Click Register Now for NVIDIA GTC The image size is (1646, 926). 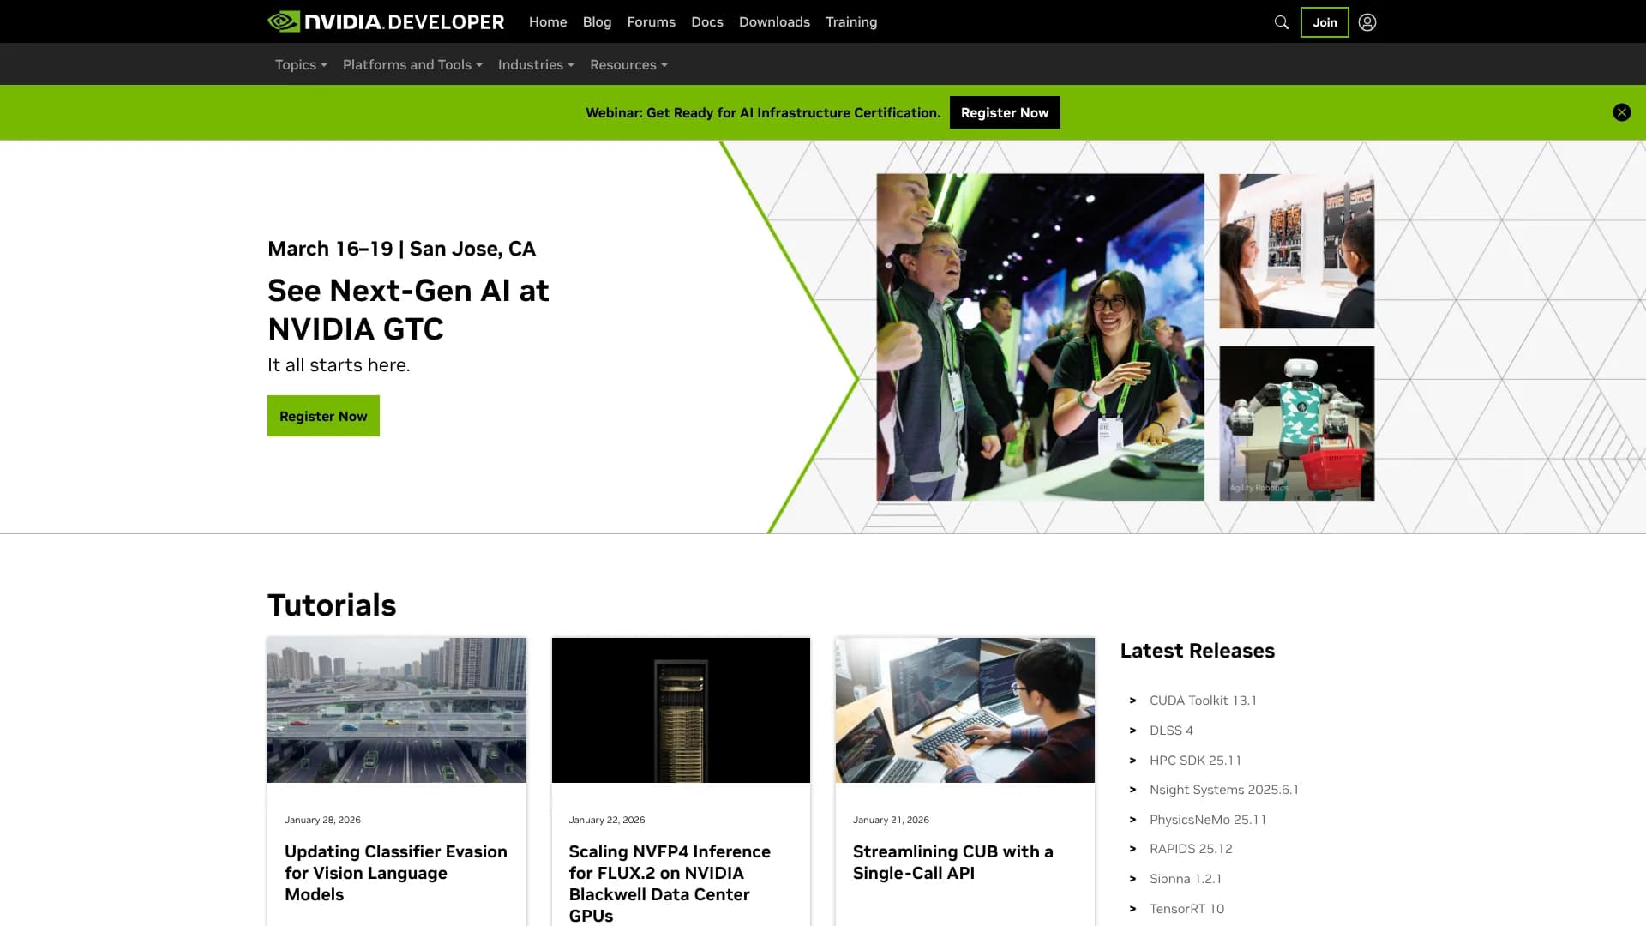[x=323, y=416]
